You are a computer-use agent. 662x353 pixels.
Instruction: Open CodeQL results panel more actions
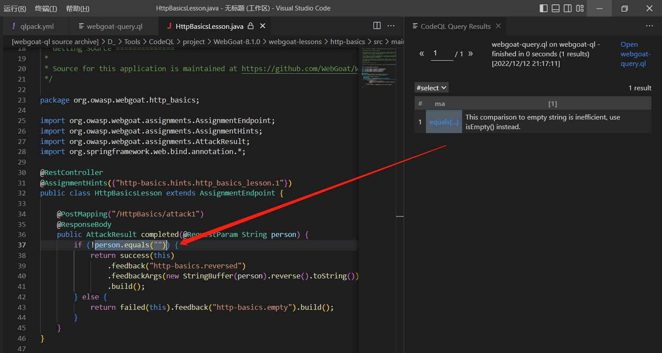pyautogui.click(x=649, y=26)
